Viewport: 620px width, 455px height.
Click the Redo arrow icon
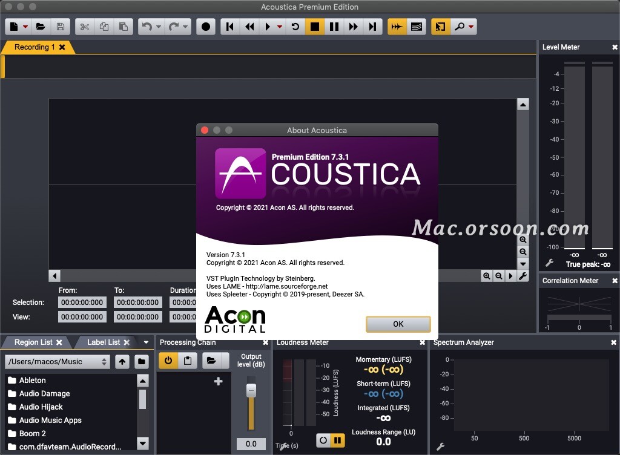pos(174,27)
